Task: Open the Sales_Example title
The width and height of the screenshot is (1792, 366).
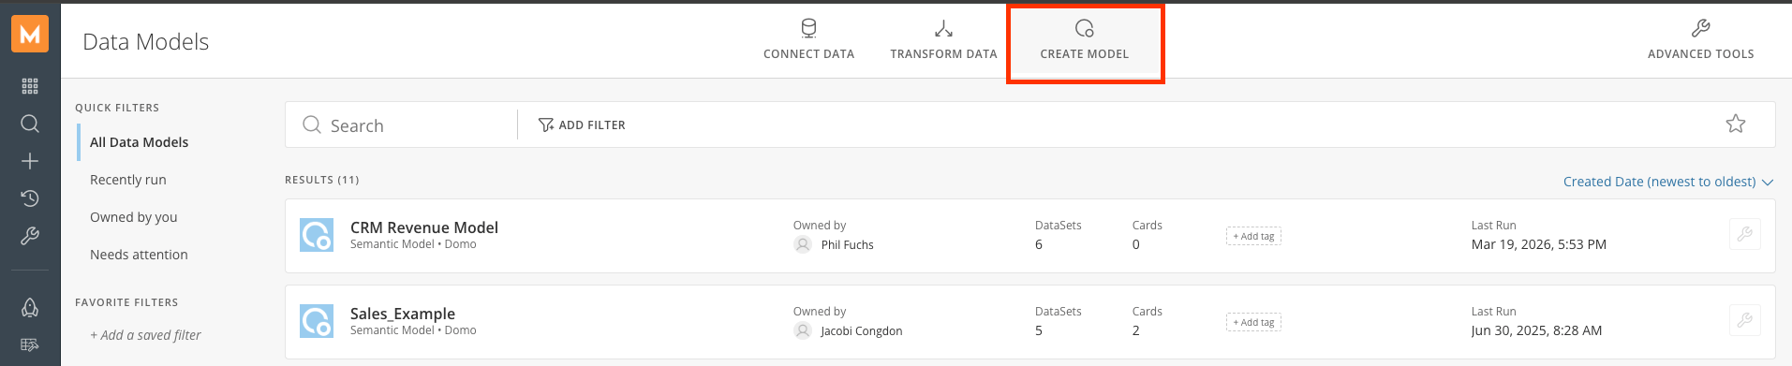Action: click(x=403, y=314)
